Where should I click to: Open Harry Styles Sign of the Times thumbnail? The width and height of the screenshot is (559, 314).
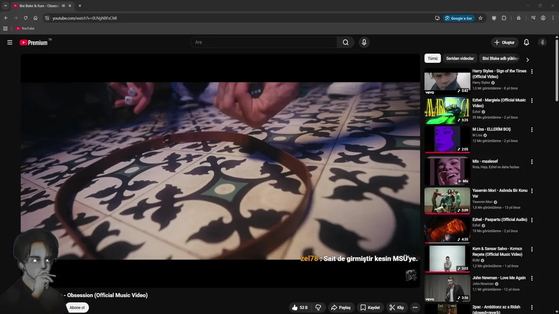coord(447,81)
